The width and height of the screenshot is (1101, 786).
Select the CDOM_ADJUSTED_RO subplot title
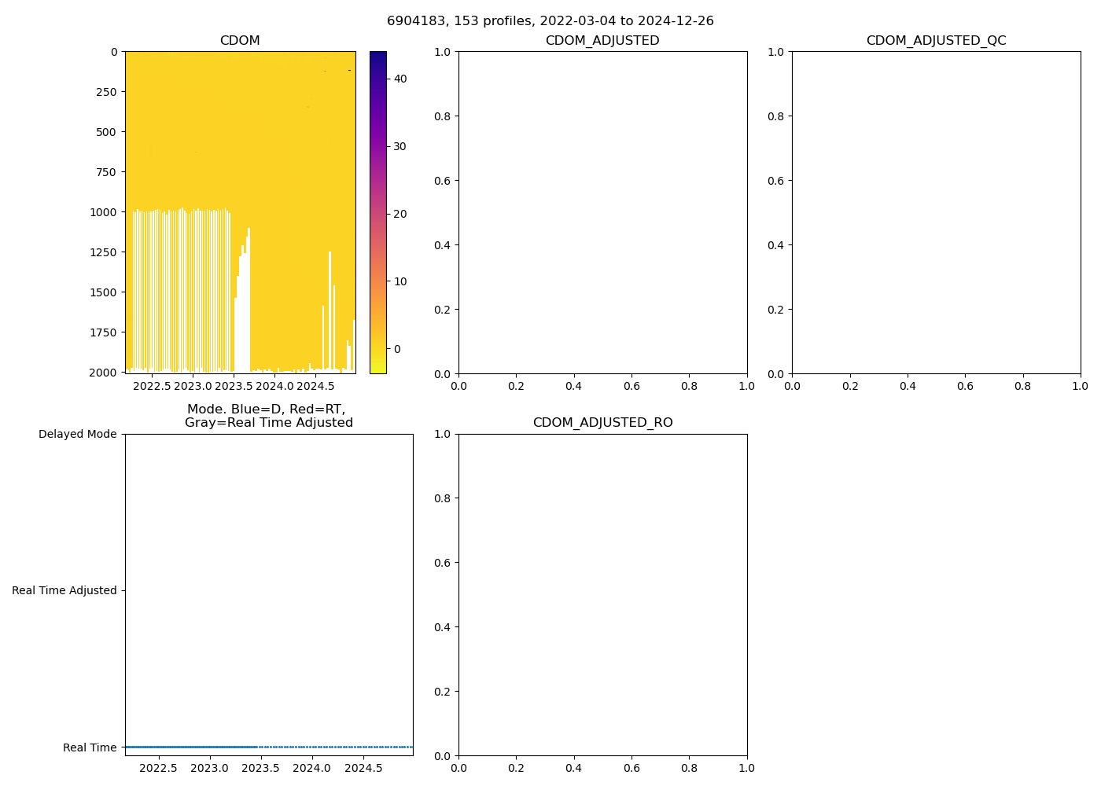602,423
